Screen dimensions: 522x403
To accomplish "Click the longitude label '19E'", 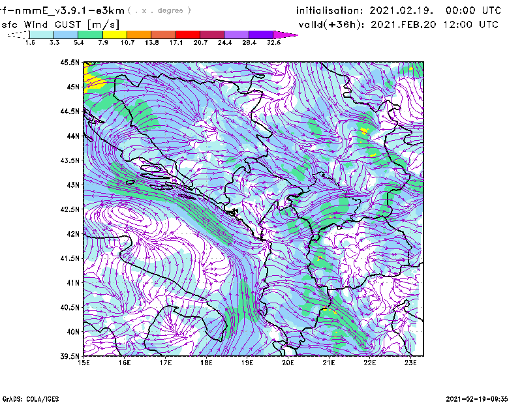I will [247, 363].
